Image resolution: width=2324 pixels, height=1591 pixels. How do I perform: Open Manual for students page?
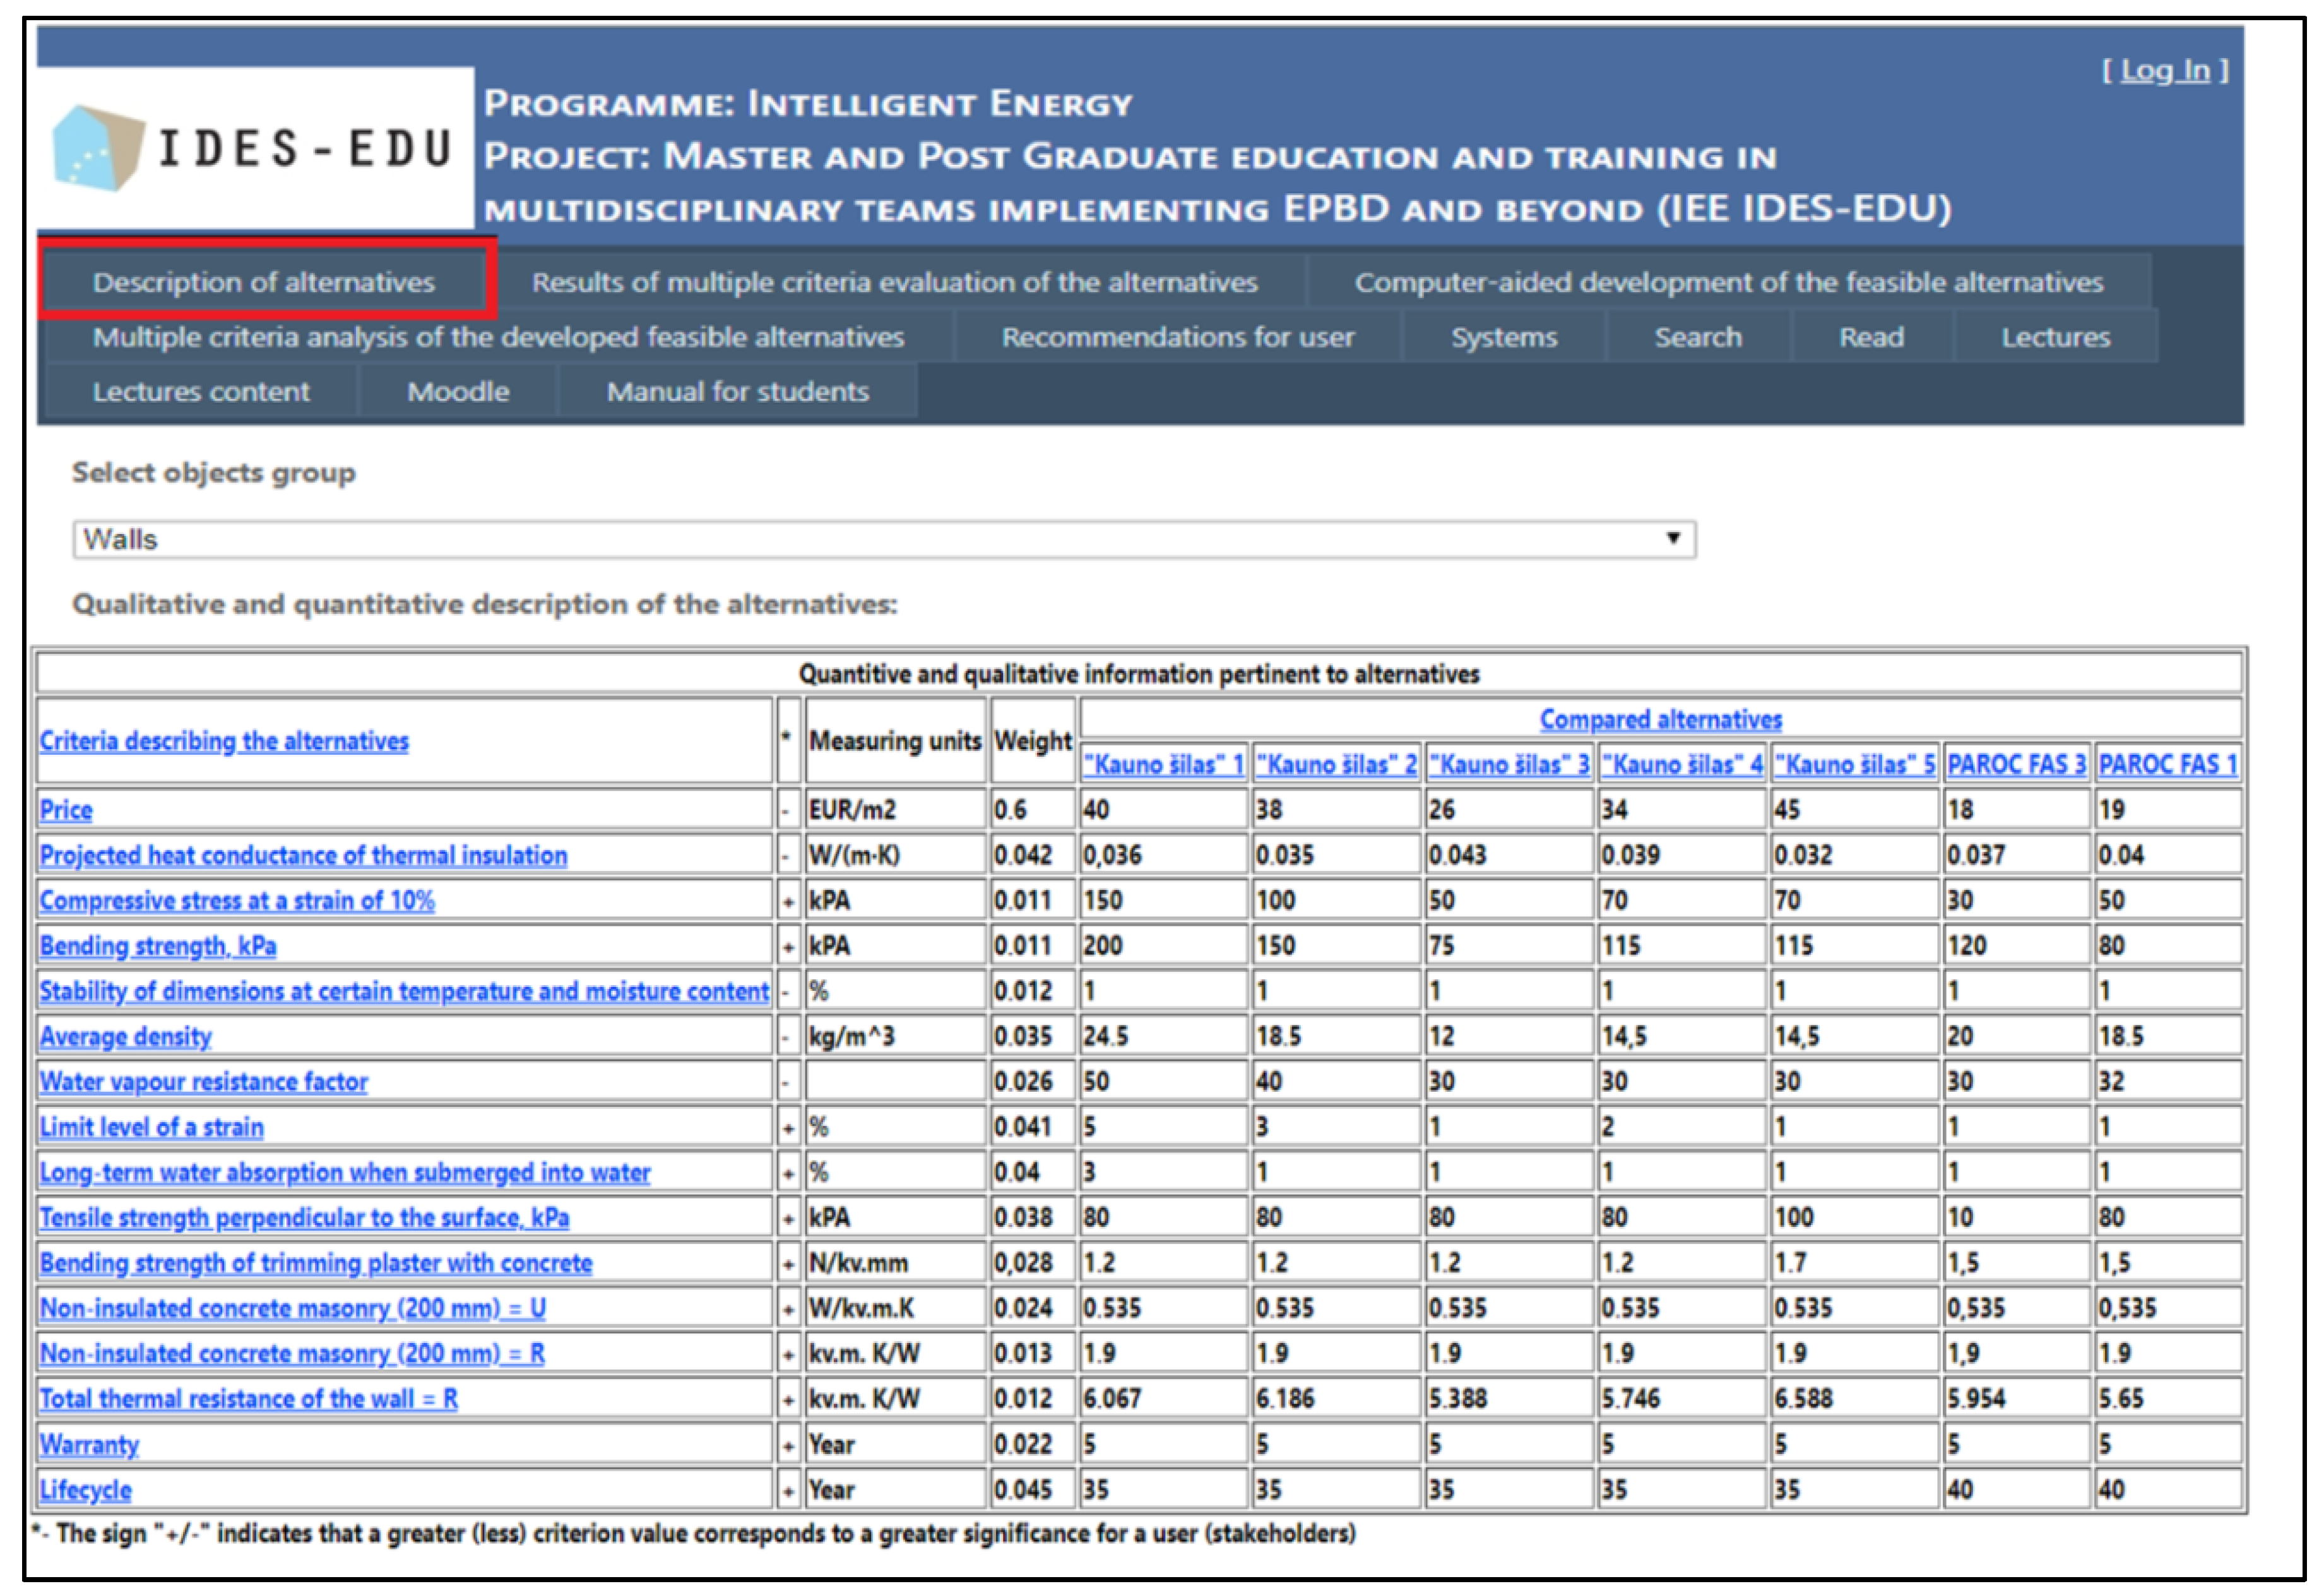pos(737,392)
